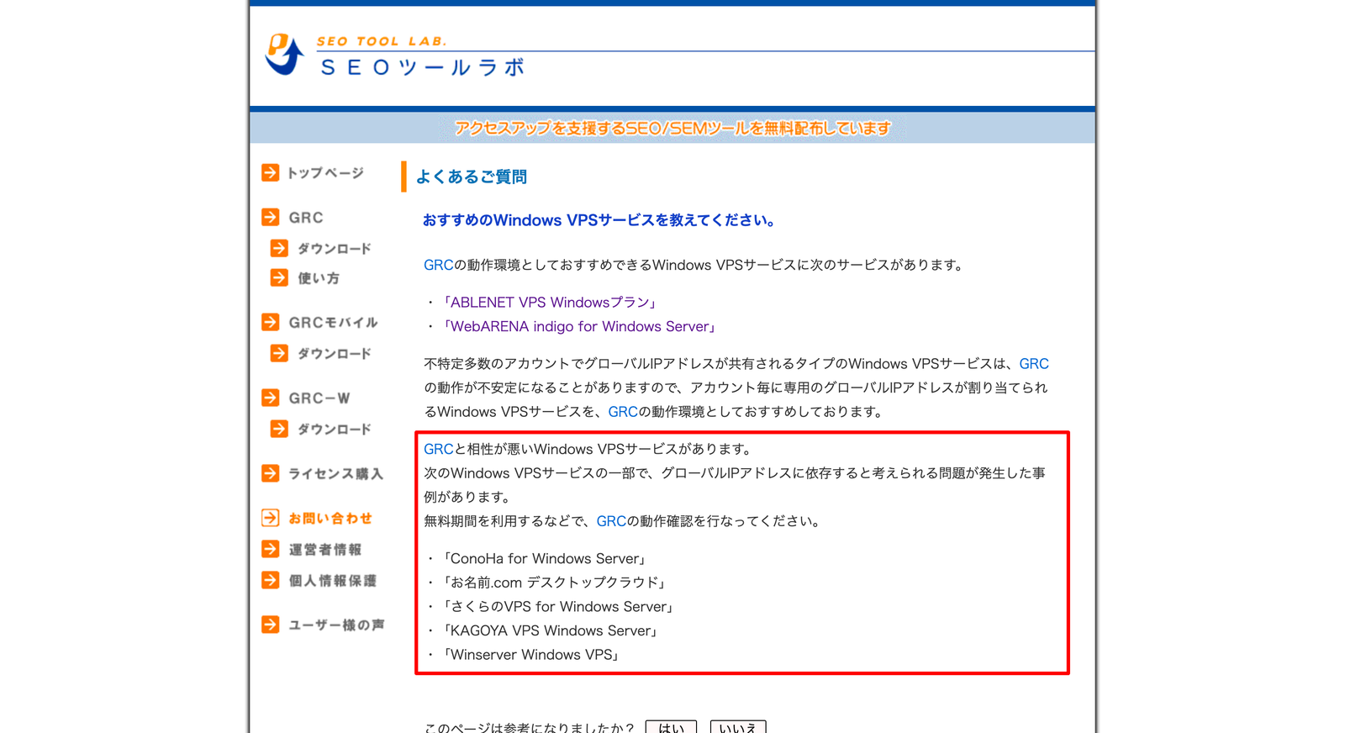Open ダウンロード under GRC-W
The width and height of the screenshot is (1345, 733).
335,430
